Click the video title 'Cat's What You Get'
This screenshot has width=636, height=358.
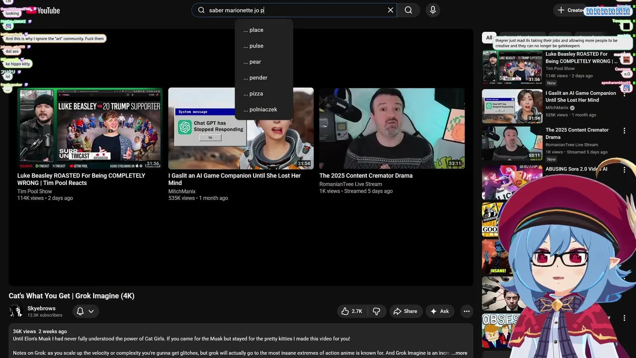point(72,296)
